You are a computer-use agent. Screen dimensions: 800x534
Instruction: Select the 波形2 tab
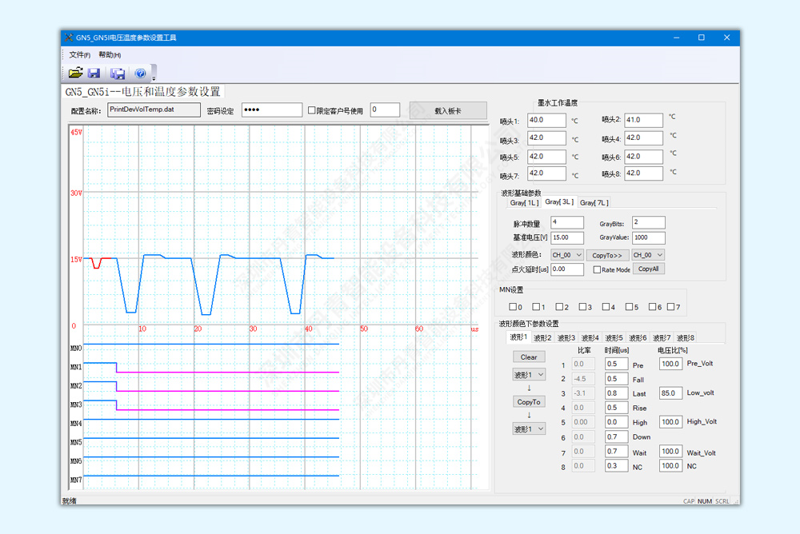coord(542,337)
